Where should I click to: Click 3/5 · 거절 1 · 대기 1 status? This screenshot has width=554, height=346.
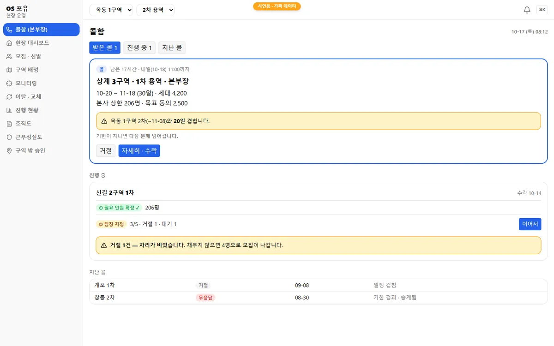pyautogui.click(x=153, y=224)
